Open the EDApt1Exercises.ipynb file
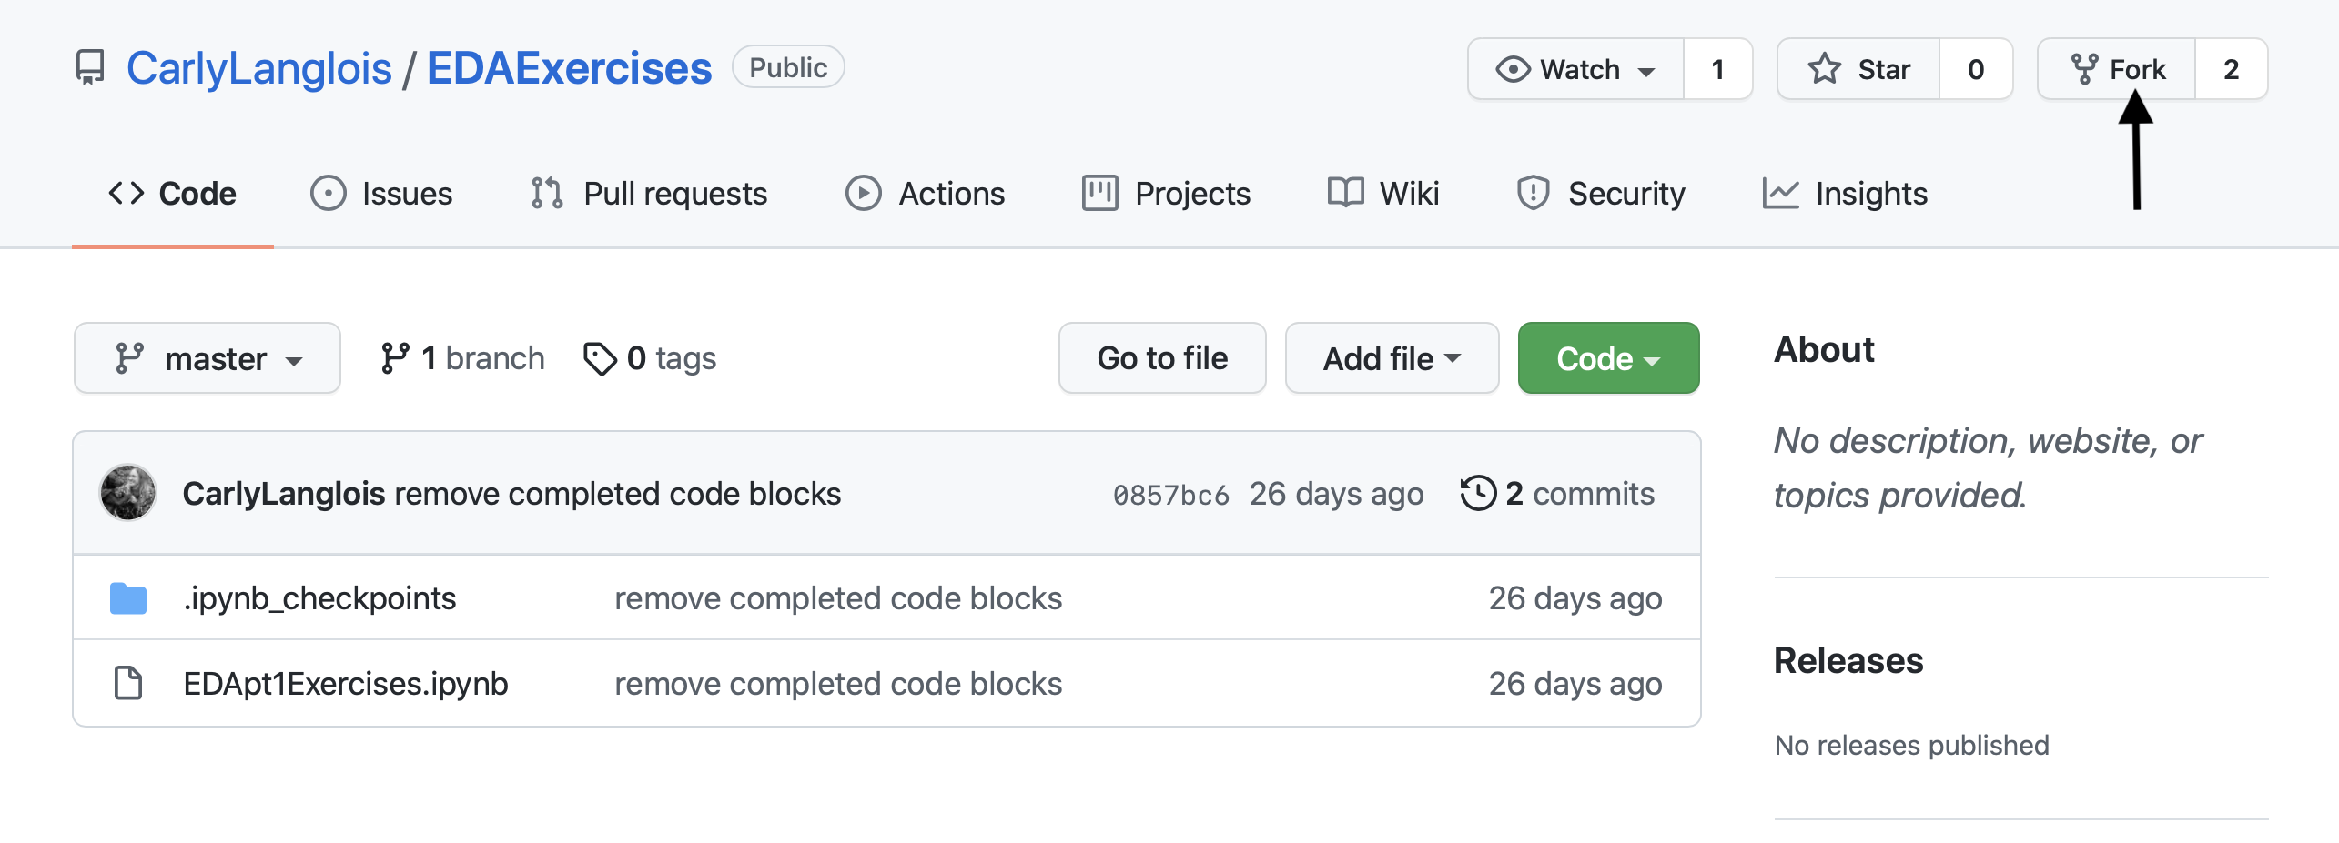The height and width of the screenshot is (843, 2339). pos(346,684)
